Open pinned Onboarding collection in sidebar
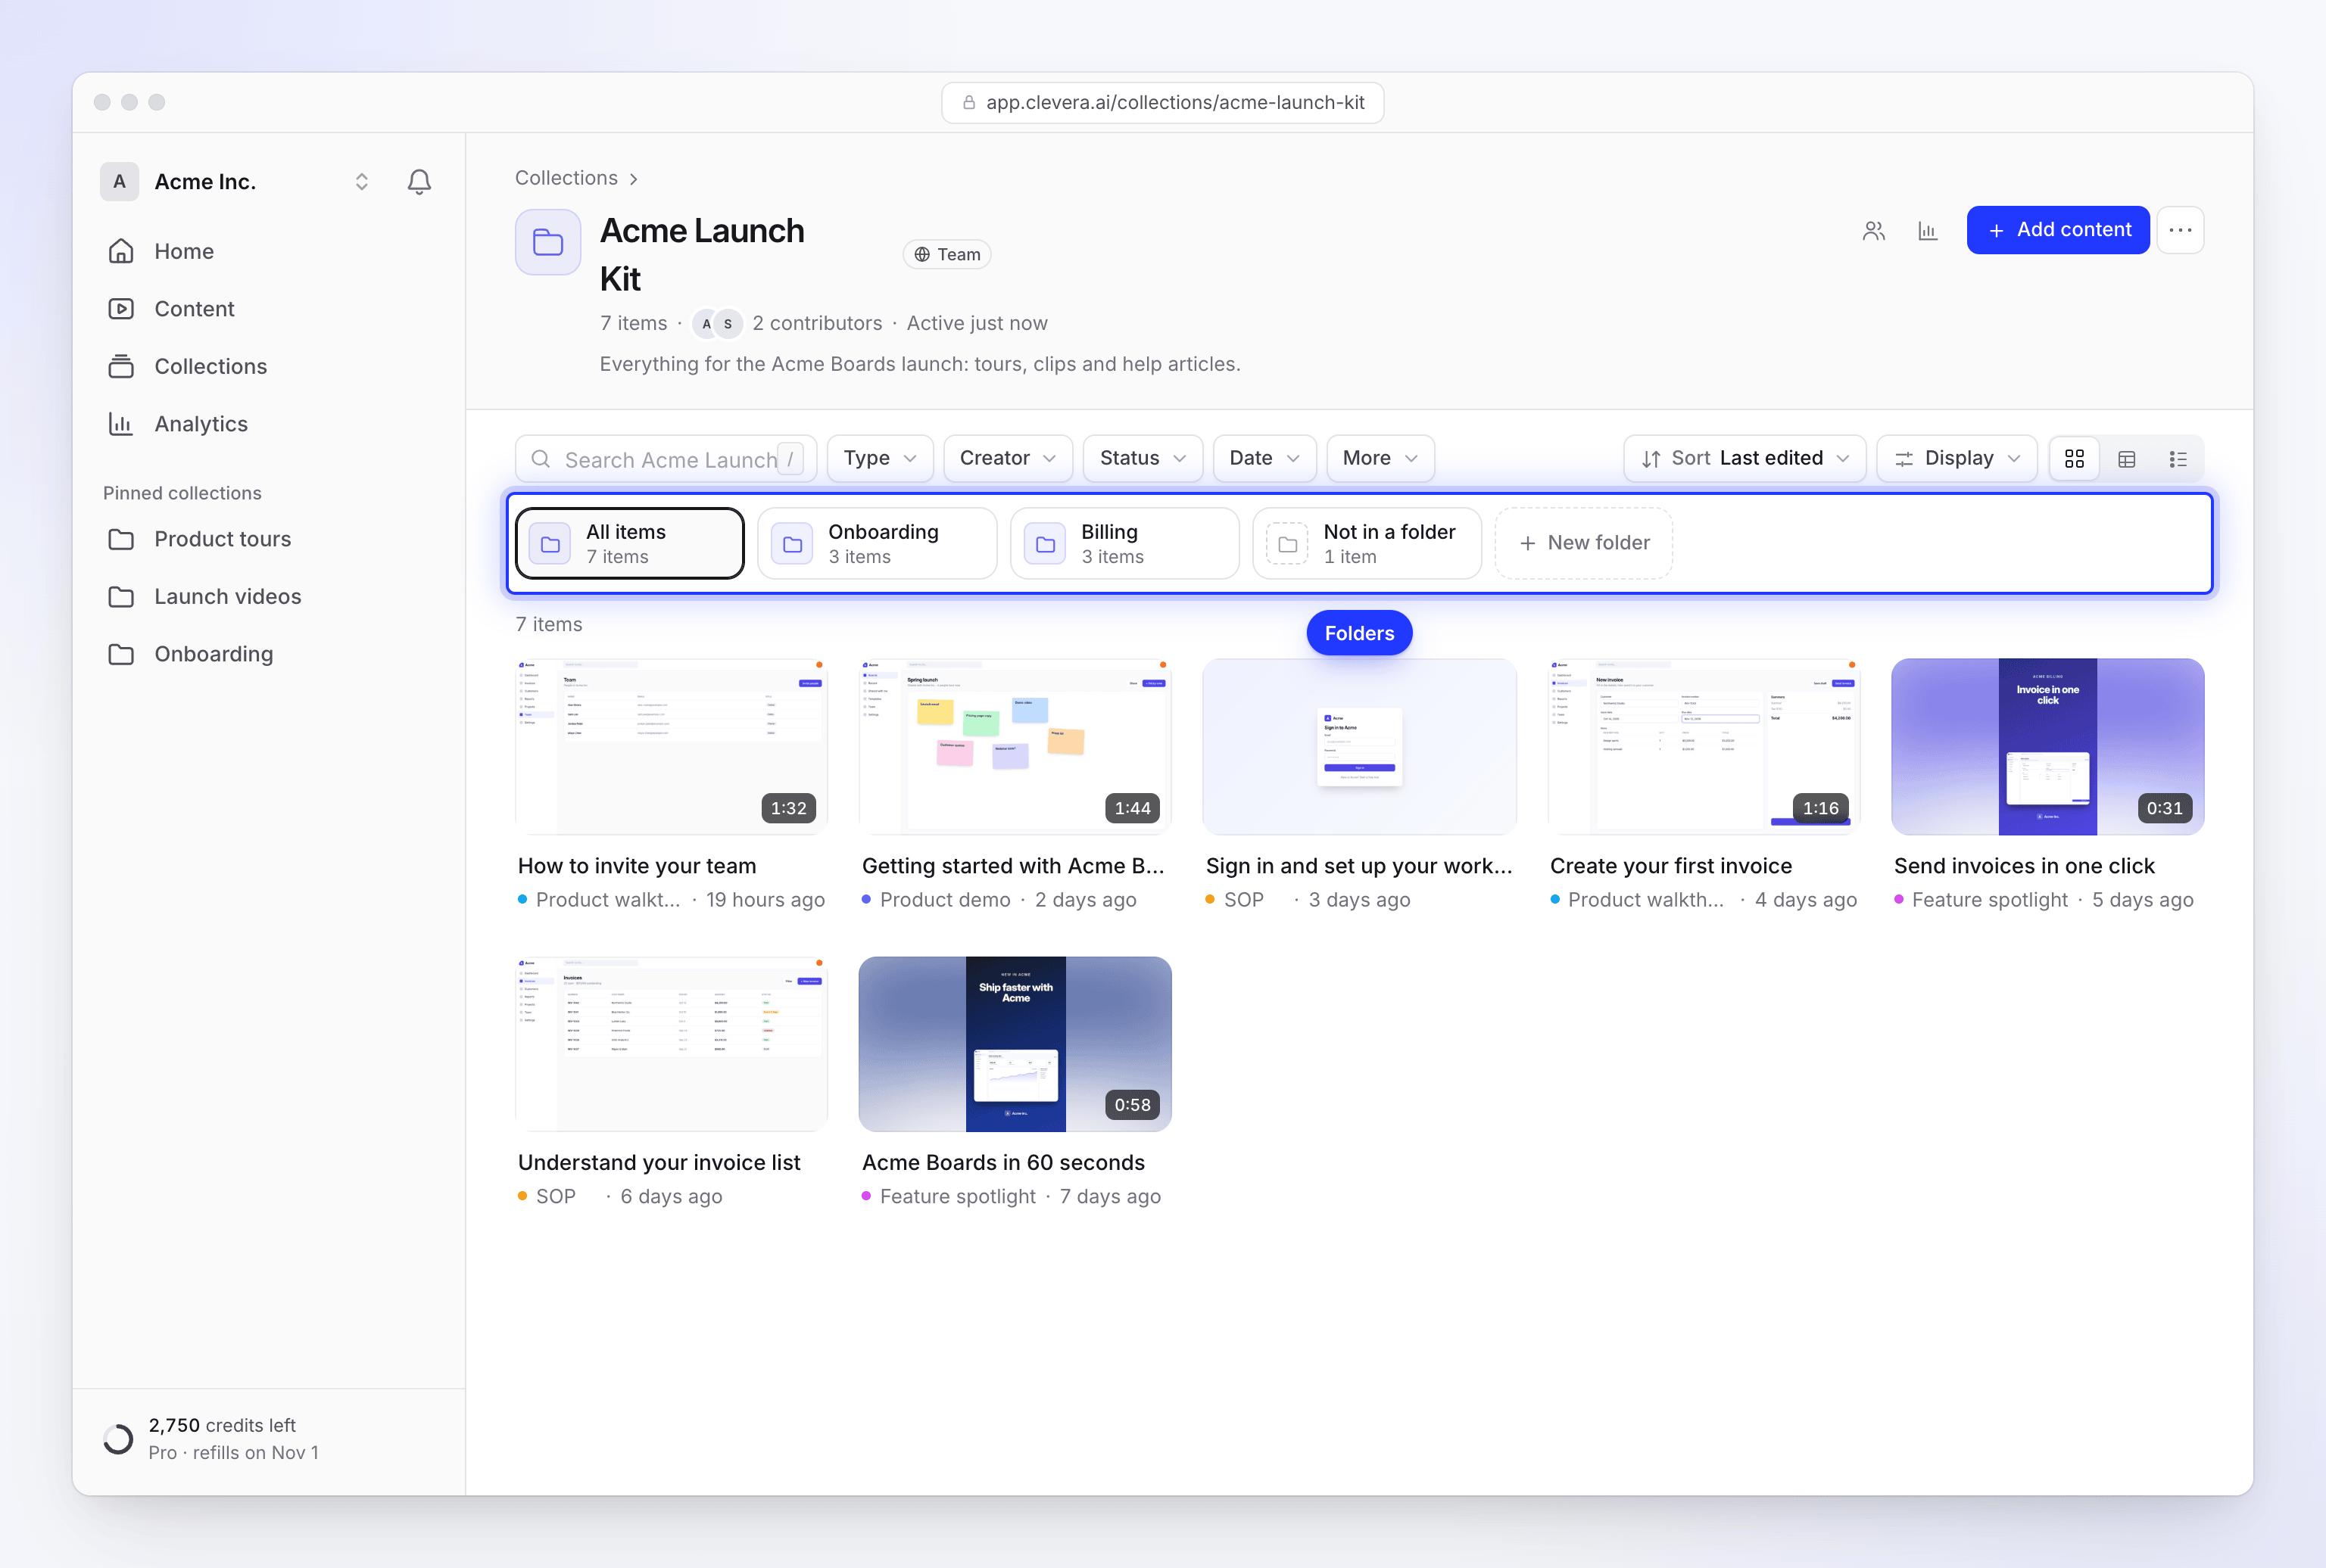 click(x=268, y=654)
